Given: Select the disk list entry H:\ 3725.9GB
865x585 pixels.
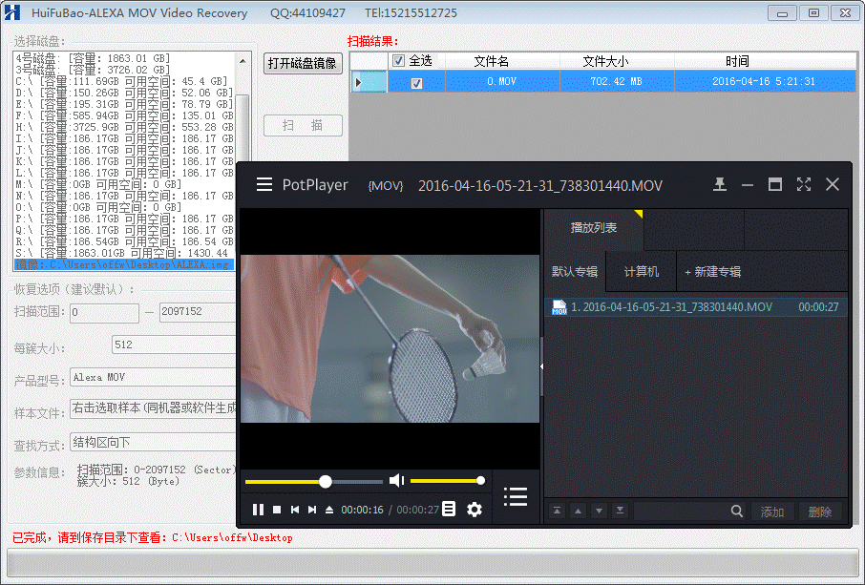Looking at the screenshot, I should (124, 127).
